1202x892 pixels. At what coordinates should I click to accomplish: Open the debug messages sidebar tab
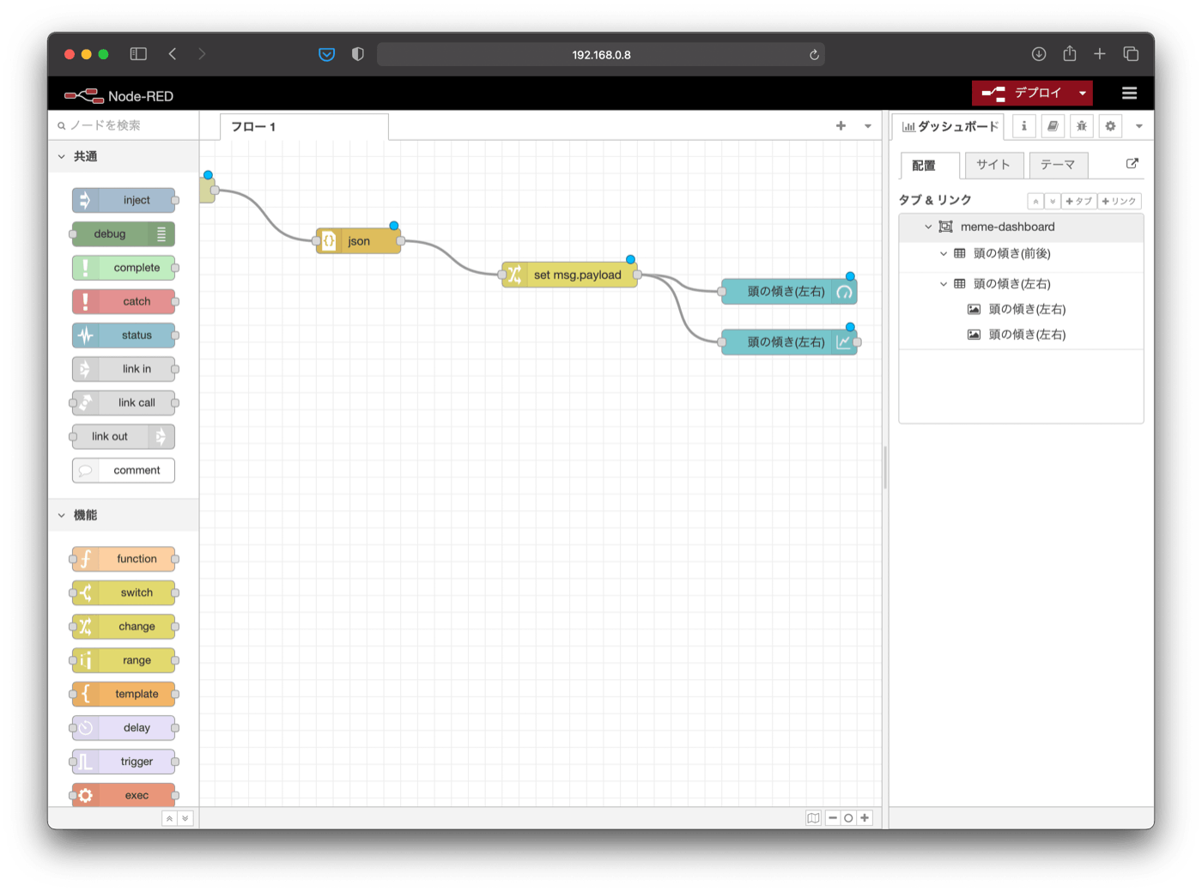pyautogui.click(x=1082, y=126)
